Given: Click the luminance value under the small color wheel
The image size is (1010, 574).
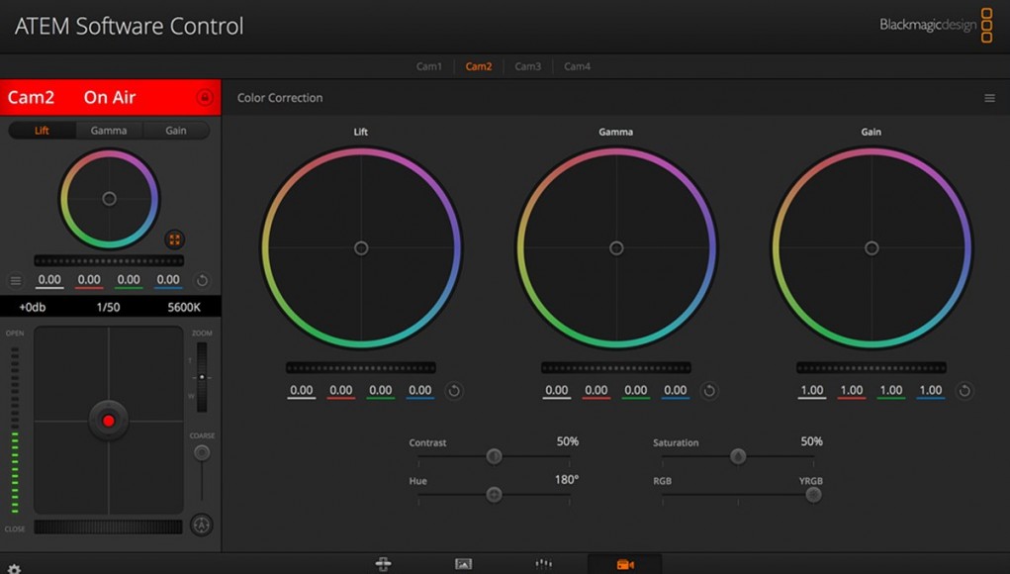Looking at the screenshot, I should (x=49, y=280).
